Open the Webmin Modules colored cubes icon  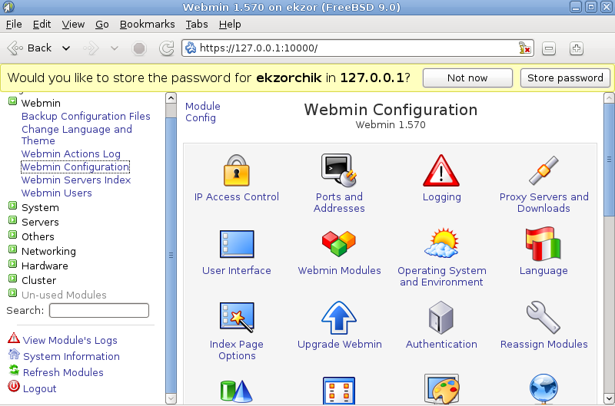[339, 243]
